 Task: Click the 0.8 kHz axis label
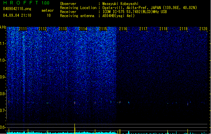pyautogui.click(x=3, y=94)
